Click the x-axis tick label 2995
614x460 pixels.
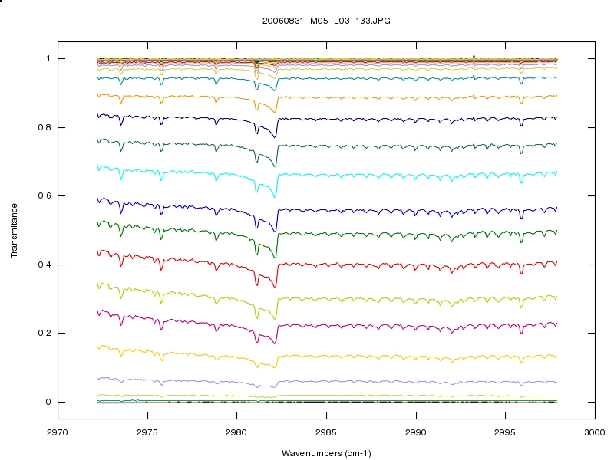click(505, 432)
